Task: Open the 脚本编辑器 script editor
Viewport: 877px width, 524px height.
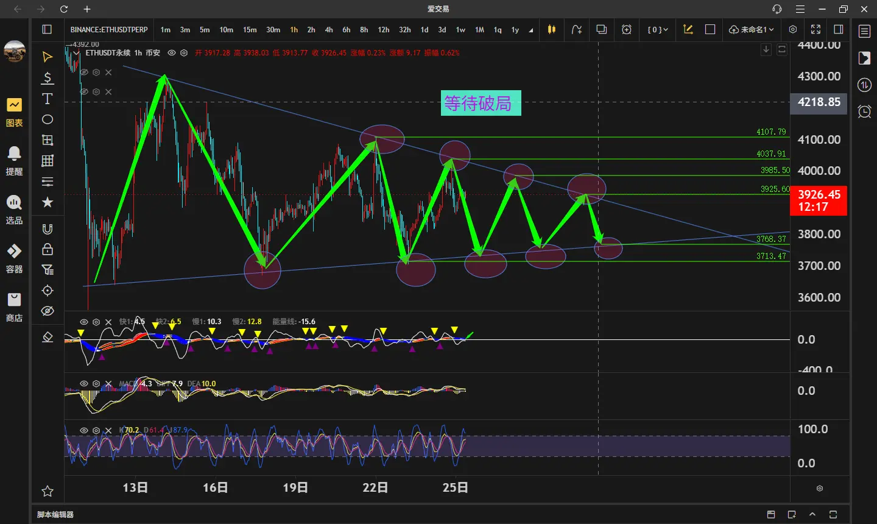Action: (x=55, y=515)
